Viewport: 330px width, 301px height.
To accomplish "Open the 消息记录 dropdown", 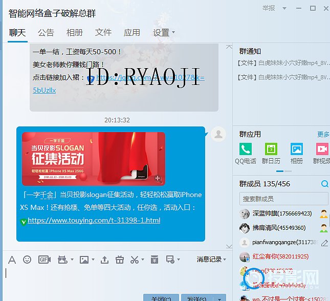I will point(211,260).
